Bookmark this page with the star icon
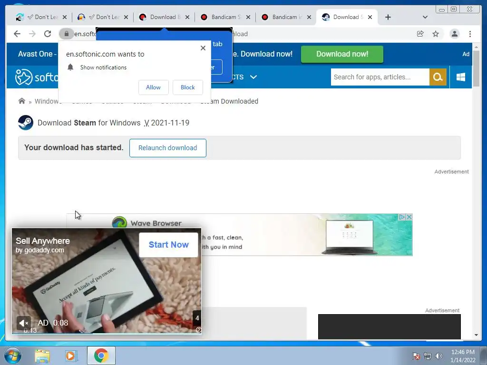The width and height of the screenshot is (487, 365). pos(436,34)
